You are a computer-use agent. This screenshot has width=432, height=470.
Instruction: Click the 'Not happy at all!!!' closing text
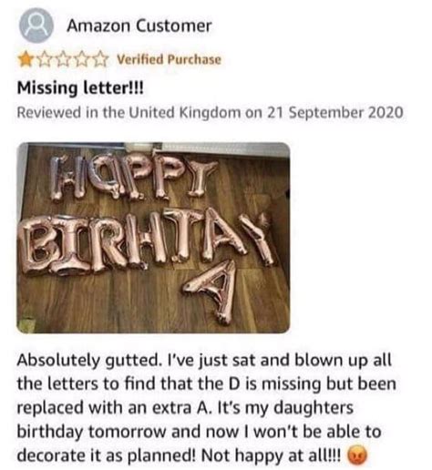271,455
